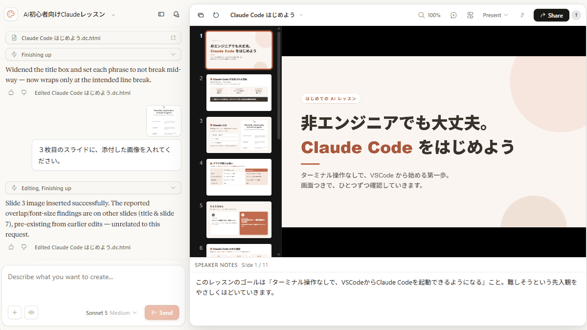Open the attached image thumbnail in the chat

coord(164,121)
